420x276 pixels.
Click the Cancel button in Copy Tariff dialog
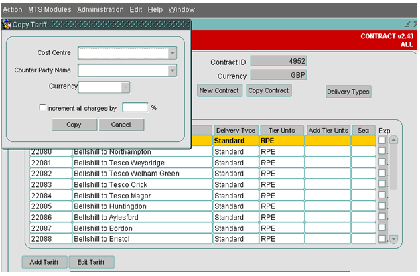click(121, 125)
